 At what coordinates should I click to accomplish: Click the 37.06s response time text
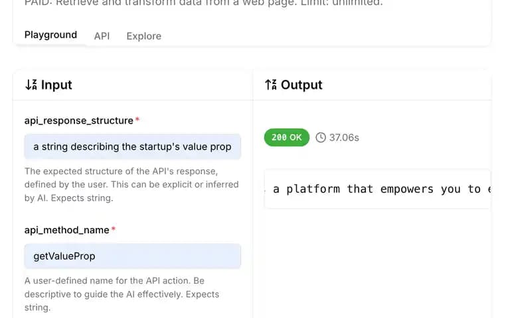point(344,138)
